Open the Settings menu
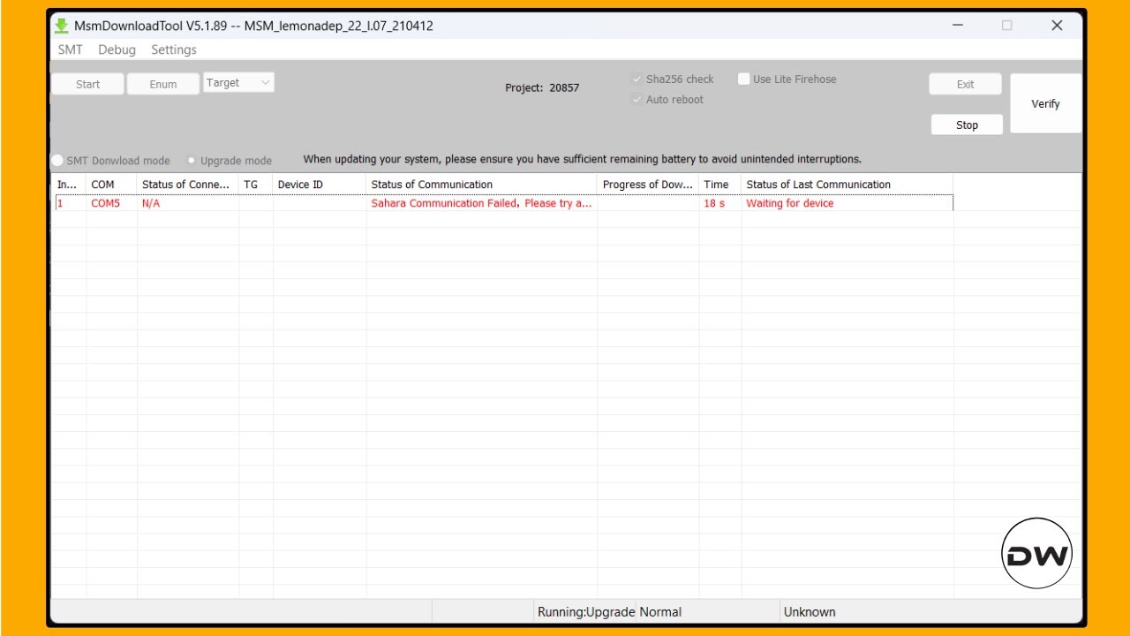The image size is (1130, 636). [174, 49]
